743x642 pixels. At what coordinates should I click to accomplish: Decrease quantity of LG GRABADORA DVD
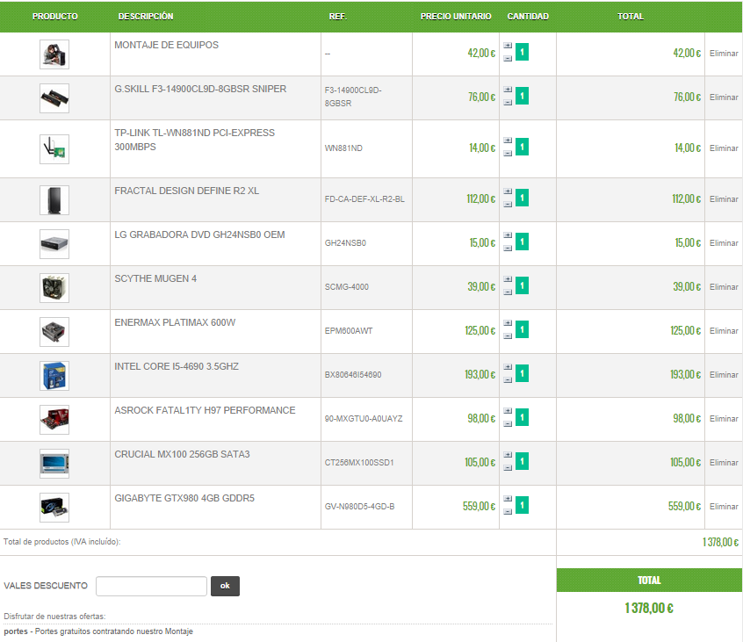[x=508, y=248]
